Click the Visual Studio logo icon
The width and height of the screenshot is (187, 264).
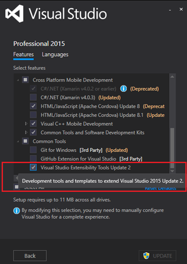pyautogui.click(x=14, y=13)
